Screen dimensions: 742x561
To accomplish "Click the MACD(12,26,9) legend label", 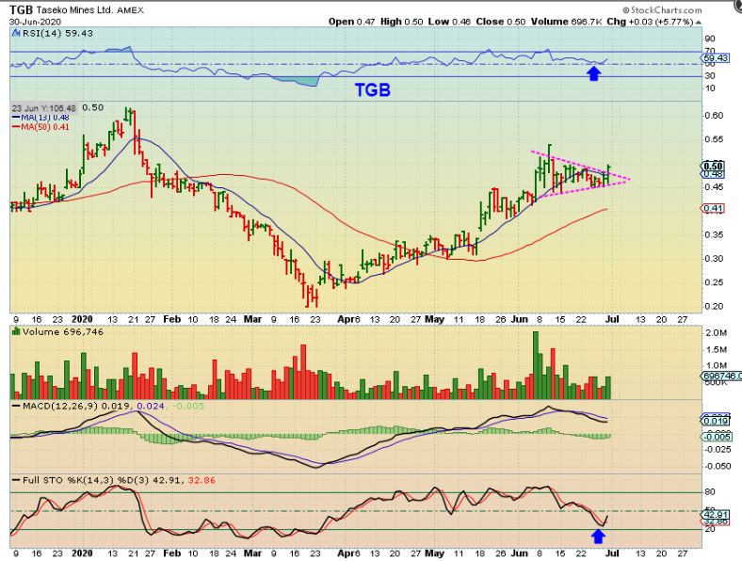I will point(59,406).
